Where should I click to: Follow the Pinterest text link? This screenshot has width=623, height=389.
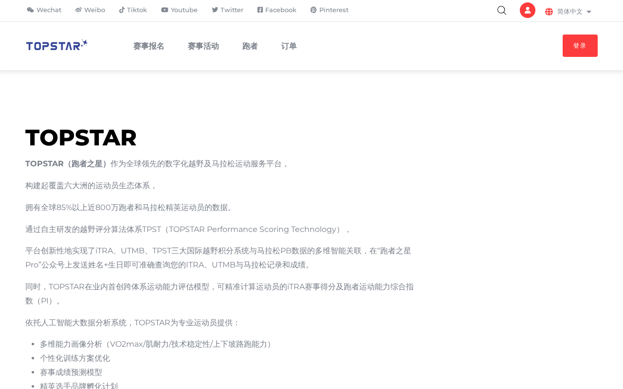(x=334, y=10)
